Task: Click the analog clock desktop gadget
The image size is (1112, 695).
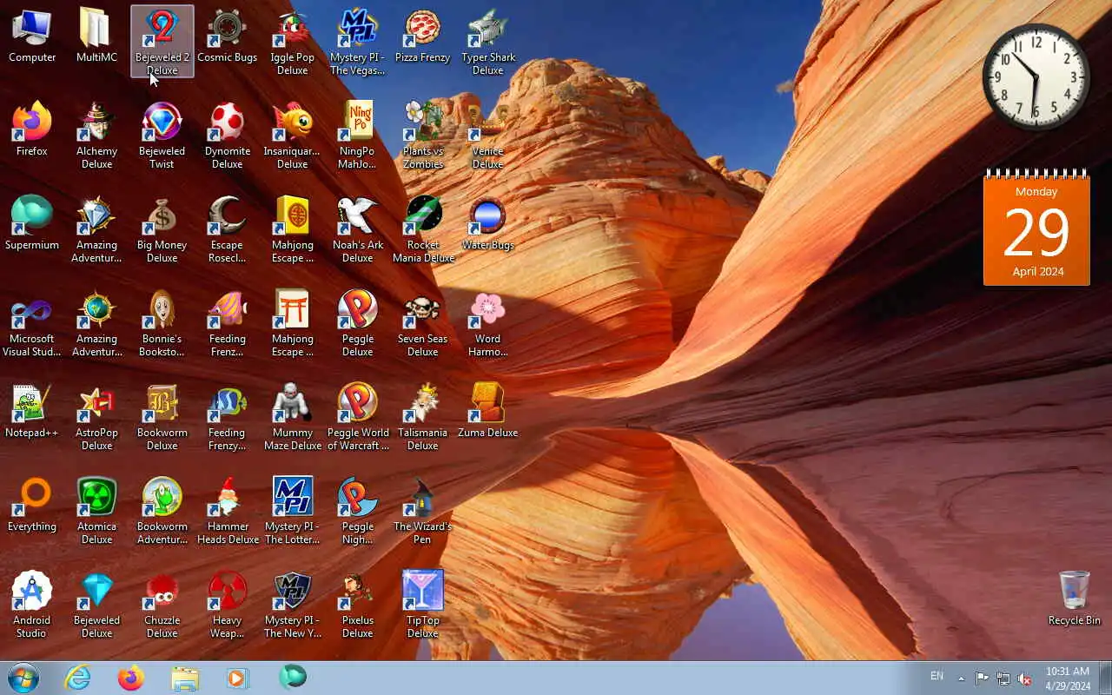Action: 1036,76
